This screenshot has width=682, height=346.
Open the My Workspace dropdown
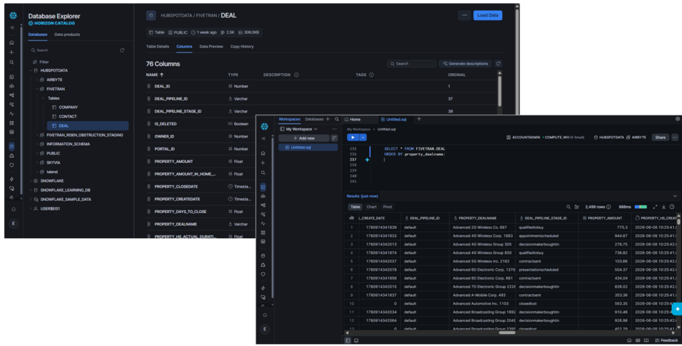pyautogui.click(x=299, y=129)
